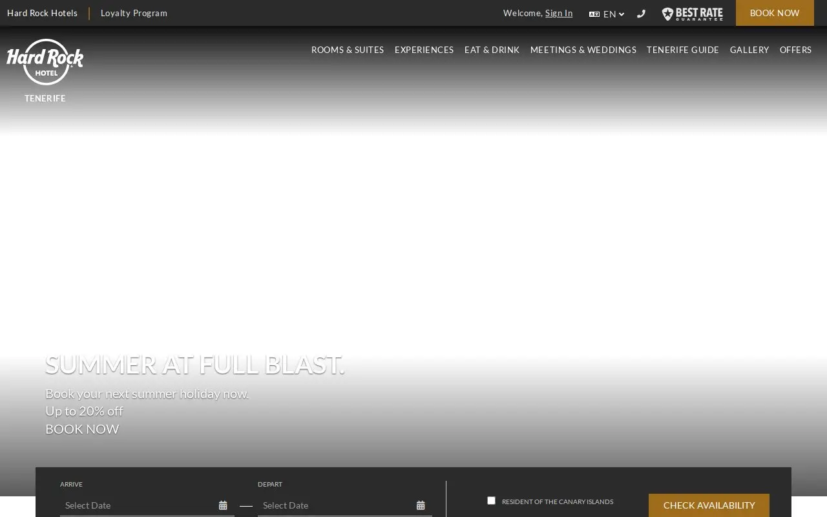Open calendar icon in Depart field
The width and height of the screenshot is (827, 517).
click(x=421, y=505)
